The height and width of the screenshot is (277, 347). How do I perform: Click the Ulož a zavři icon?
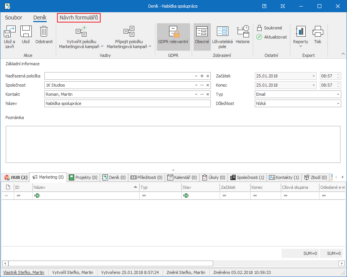10,31
